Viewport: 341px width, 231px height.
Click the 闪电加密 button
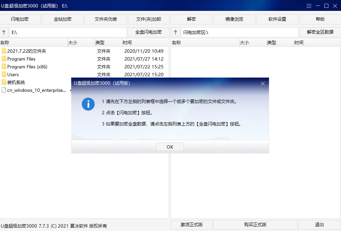pyautogui.click(x=20, y=19)
